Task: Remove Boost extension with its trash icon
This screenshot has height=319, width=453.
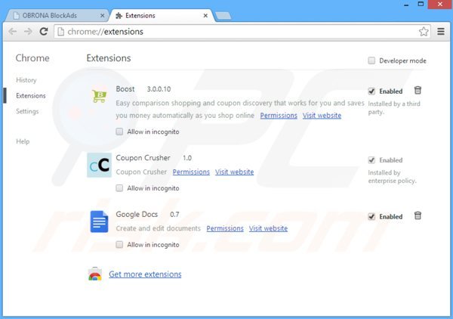Action: click(418, 91)
